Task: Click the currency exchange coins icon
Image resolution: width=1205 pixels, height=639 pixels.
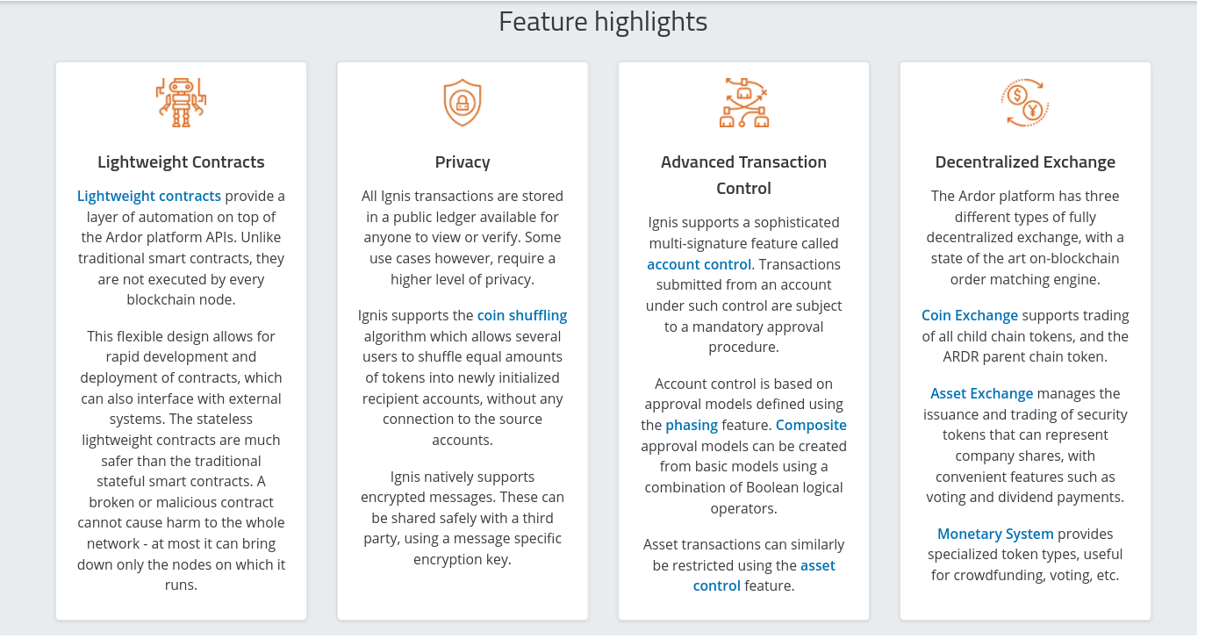Action: point(1025,103)
